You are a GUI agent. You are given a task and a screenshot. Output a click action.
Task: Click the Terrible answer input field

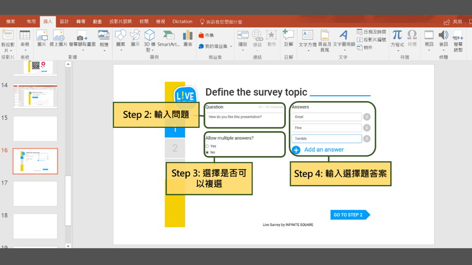pyautogui.click(x=326, y=139)
